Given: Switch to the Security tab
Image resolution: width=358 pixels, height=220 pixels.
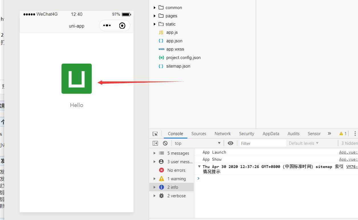Looking at the screenshot, I should pyautogui.click(x=247, y=134).
